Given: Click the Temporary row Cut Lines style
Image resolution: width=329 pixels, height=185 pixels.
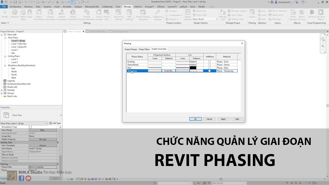Looking at the screenshot, I should coord(182,71).
